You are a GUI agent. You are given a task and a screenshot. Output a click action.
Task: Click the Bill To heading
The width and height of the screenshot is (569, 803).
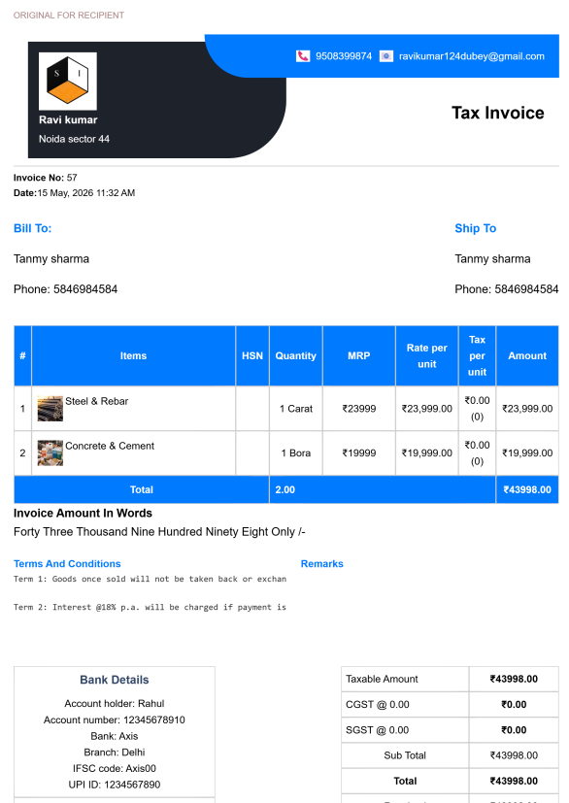33,228
